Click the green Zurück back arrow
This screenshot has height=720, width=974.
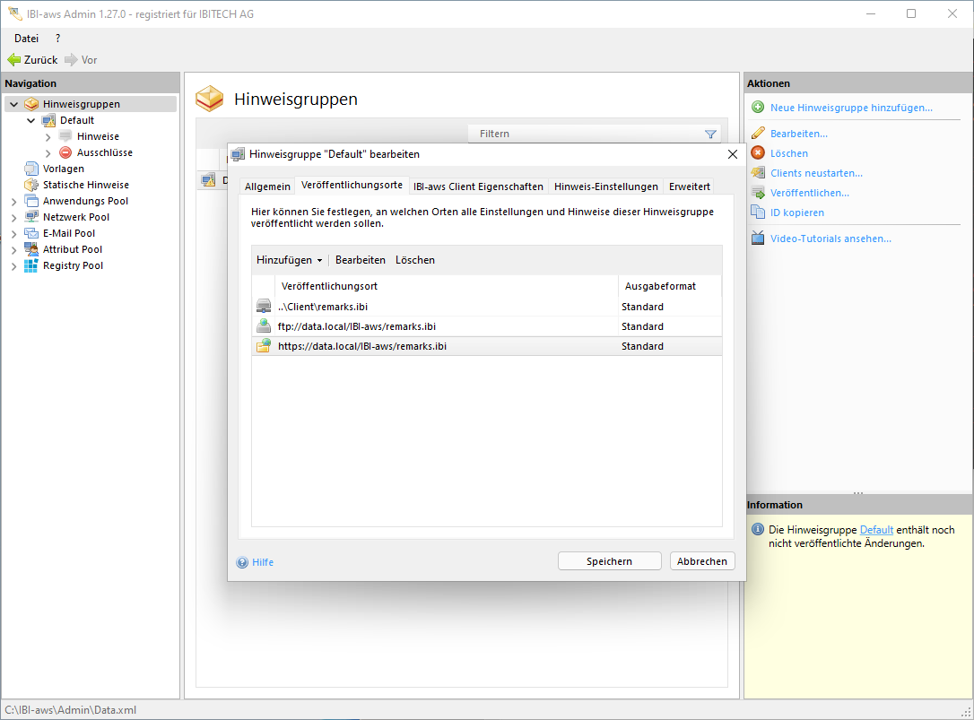tap(13, 60)
